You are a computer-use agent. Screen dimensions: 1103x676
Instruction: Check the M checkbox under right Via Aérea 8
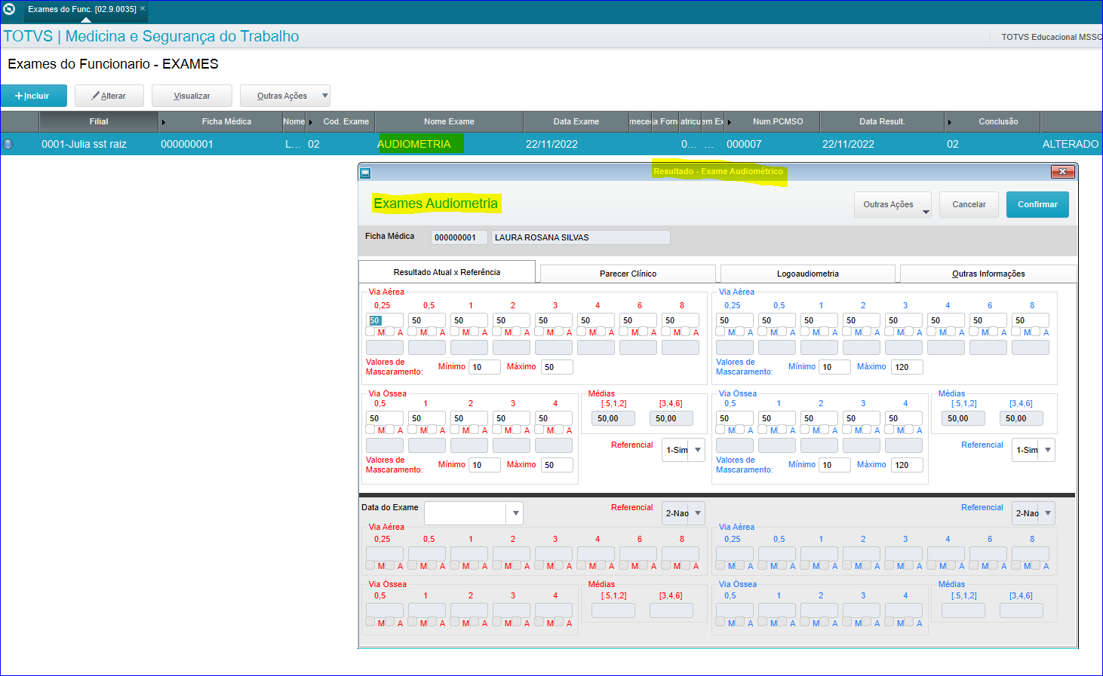click(1016, 332)
